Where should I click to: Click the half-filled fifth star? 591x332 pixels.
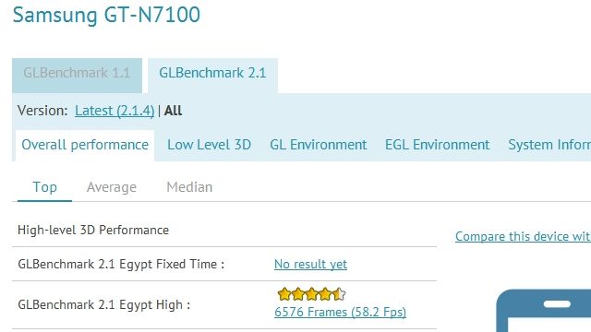[x=339, y=293]
